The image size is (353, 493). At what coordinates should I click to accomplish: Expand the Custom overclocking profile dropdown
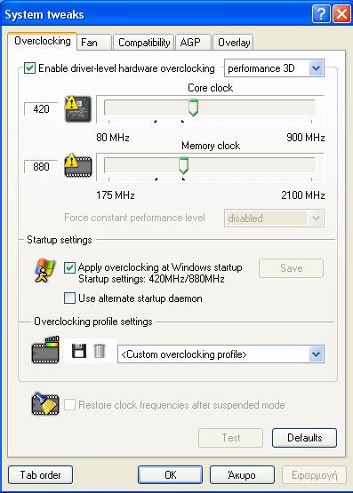(221, 354)
